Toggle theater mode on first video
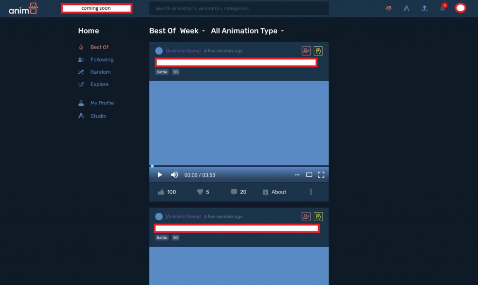This screenshot has width=478, height=285. coord(309,175)
